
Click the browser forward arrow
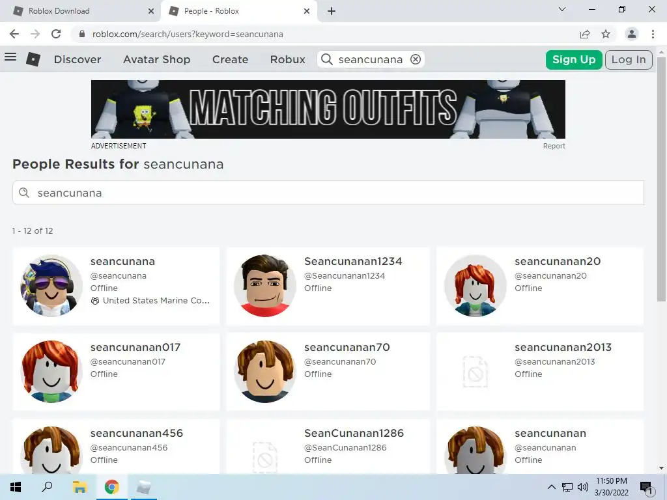coord(35,34)
